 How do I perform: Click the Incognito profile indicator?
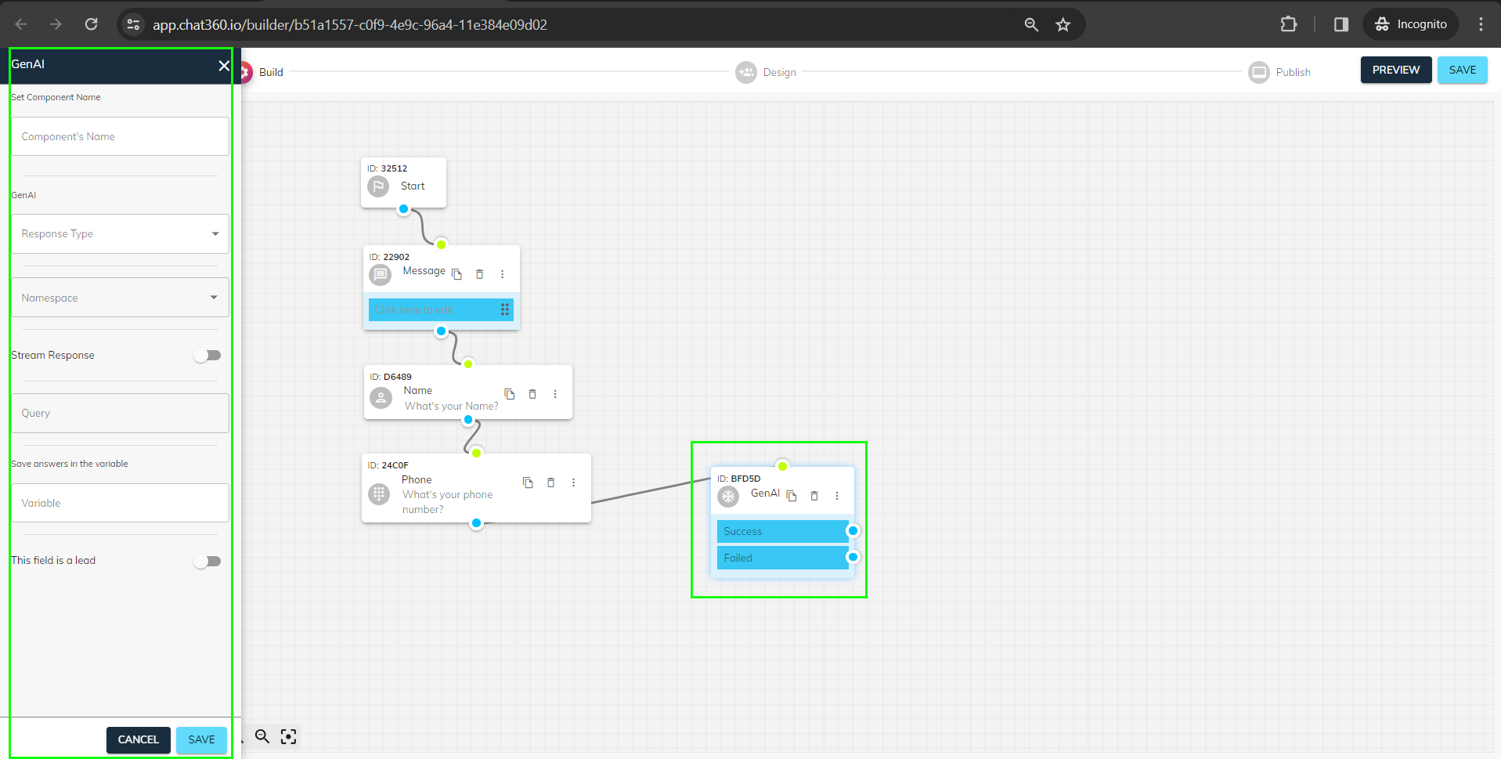point(1411,24)
